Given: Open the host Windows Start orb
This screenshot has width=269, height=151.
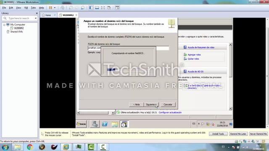Looking at the screenshot, I should [5, 147].
